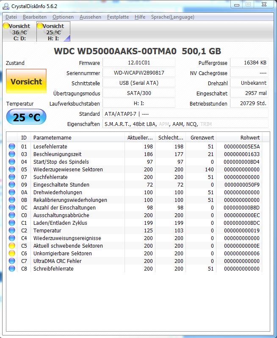Click the status icon for Schreibfehlerrate
Image resolution: width=277 pixels, height=338 pixels.
pos(12,268)
